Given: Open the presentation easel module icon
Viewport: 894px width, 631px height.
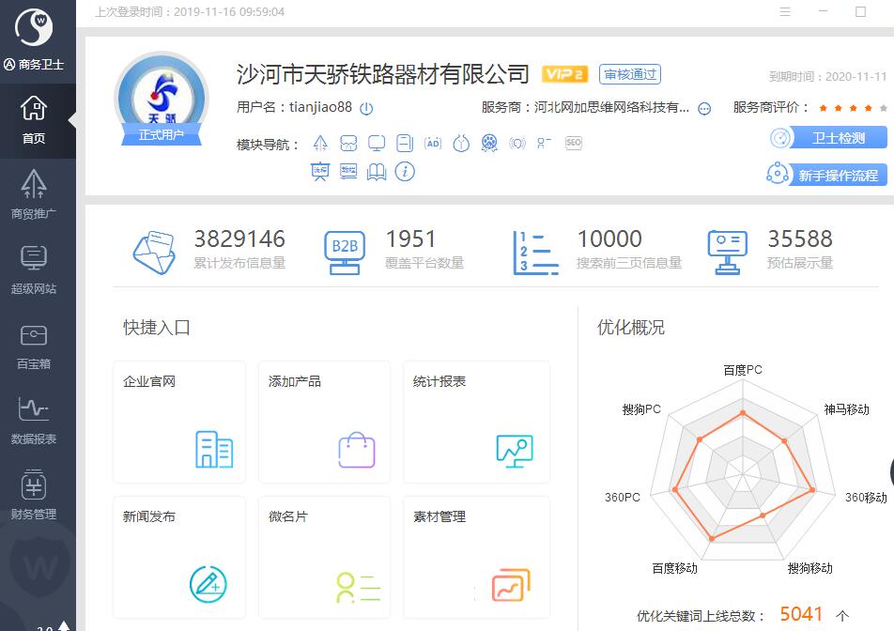Looking at the screenshot, I should 320,171.
